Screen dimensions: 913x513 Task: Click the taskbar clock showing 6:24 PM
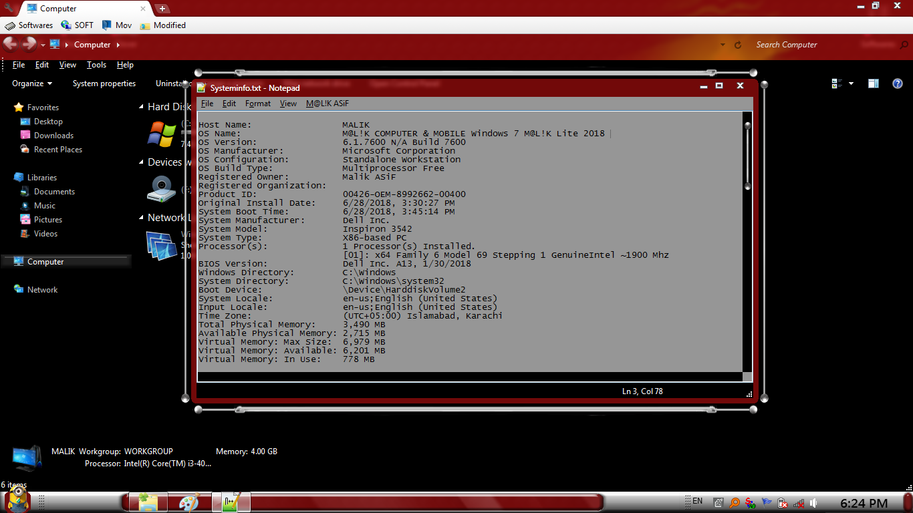[x=864, y=503]
